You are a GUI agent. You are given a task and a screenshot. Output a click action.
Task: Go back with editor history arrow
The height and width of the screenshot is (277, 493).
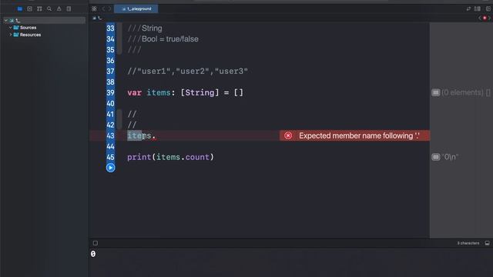click(103, 8)
